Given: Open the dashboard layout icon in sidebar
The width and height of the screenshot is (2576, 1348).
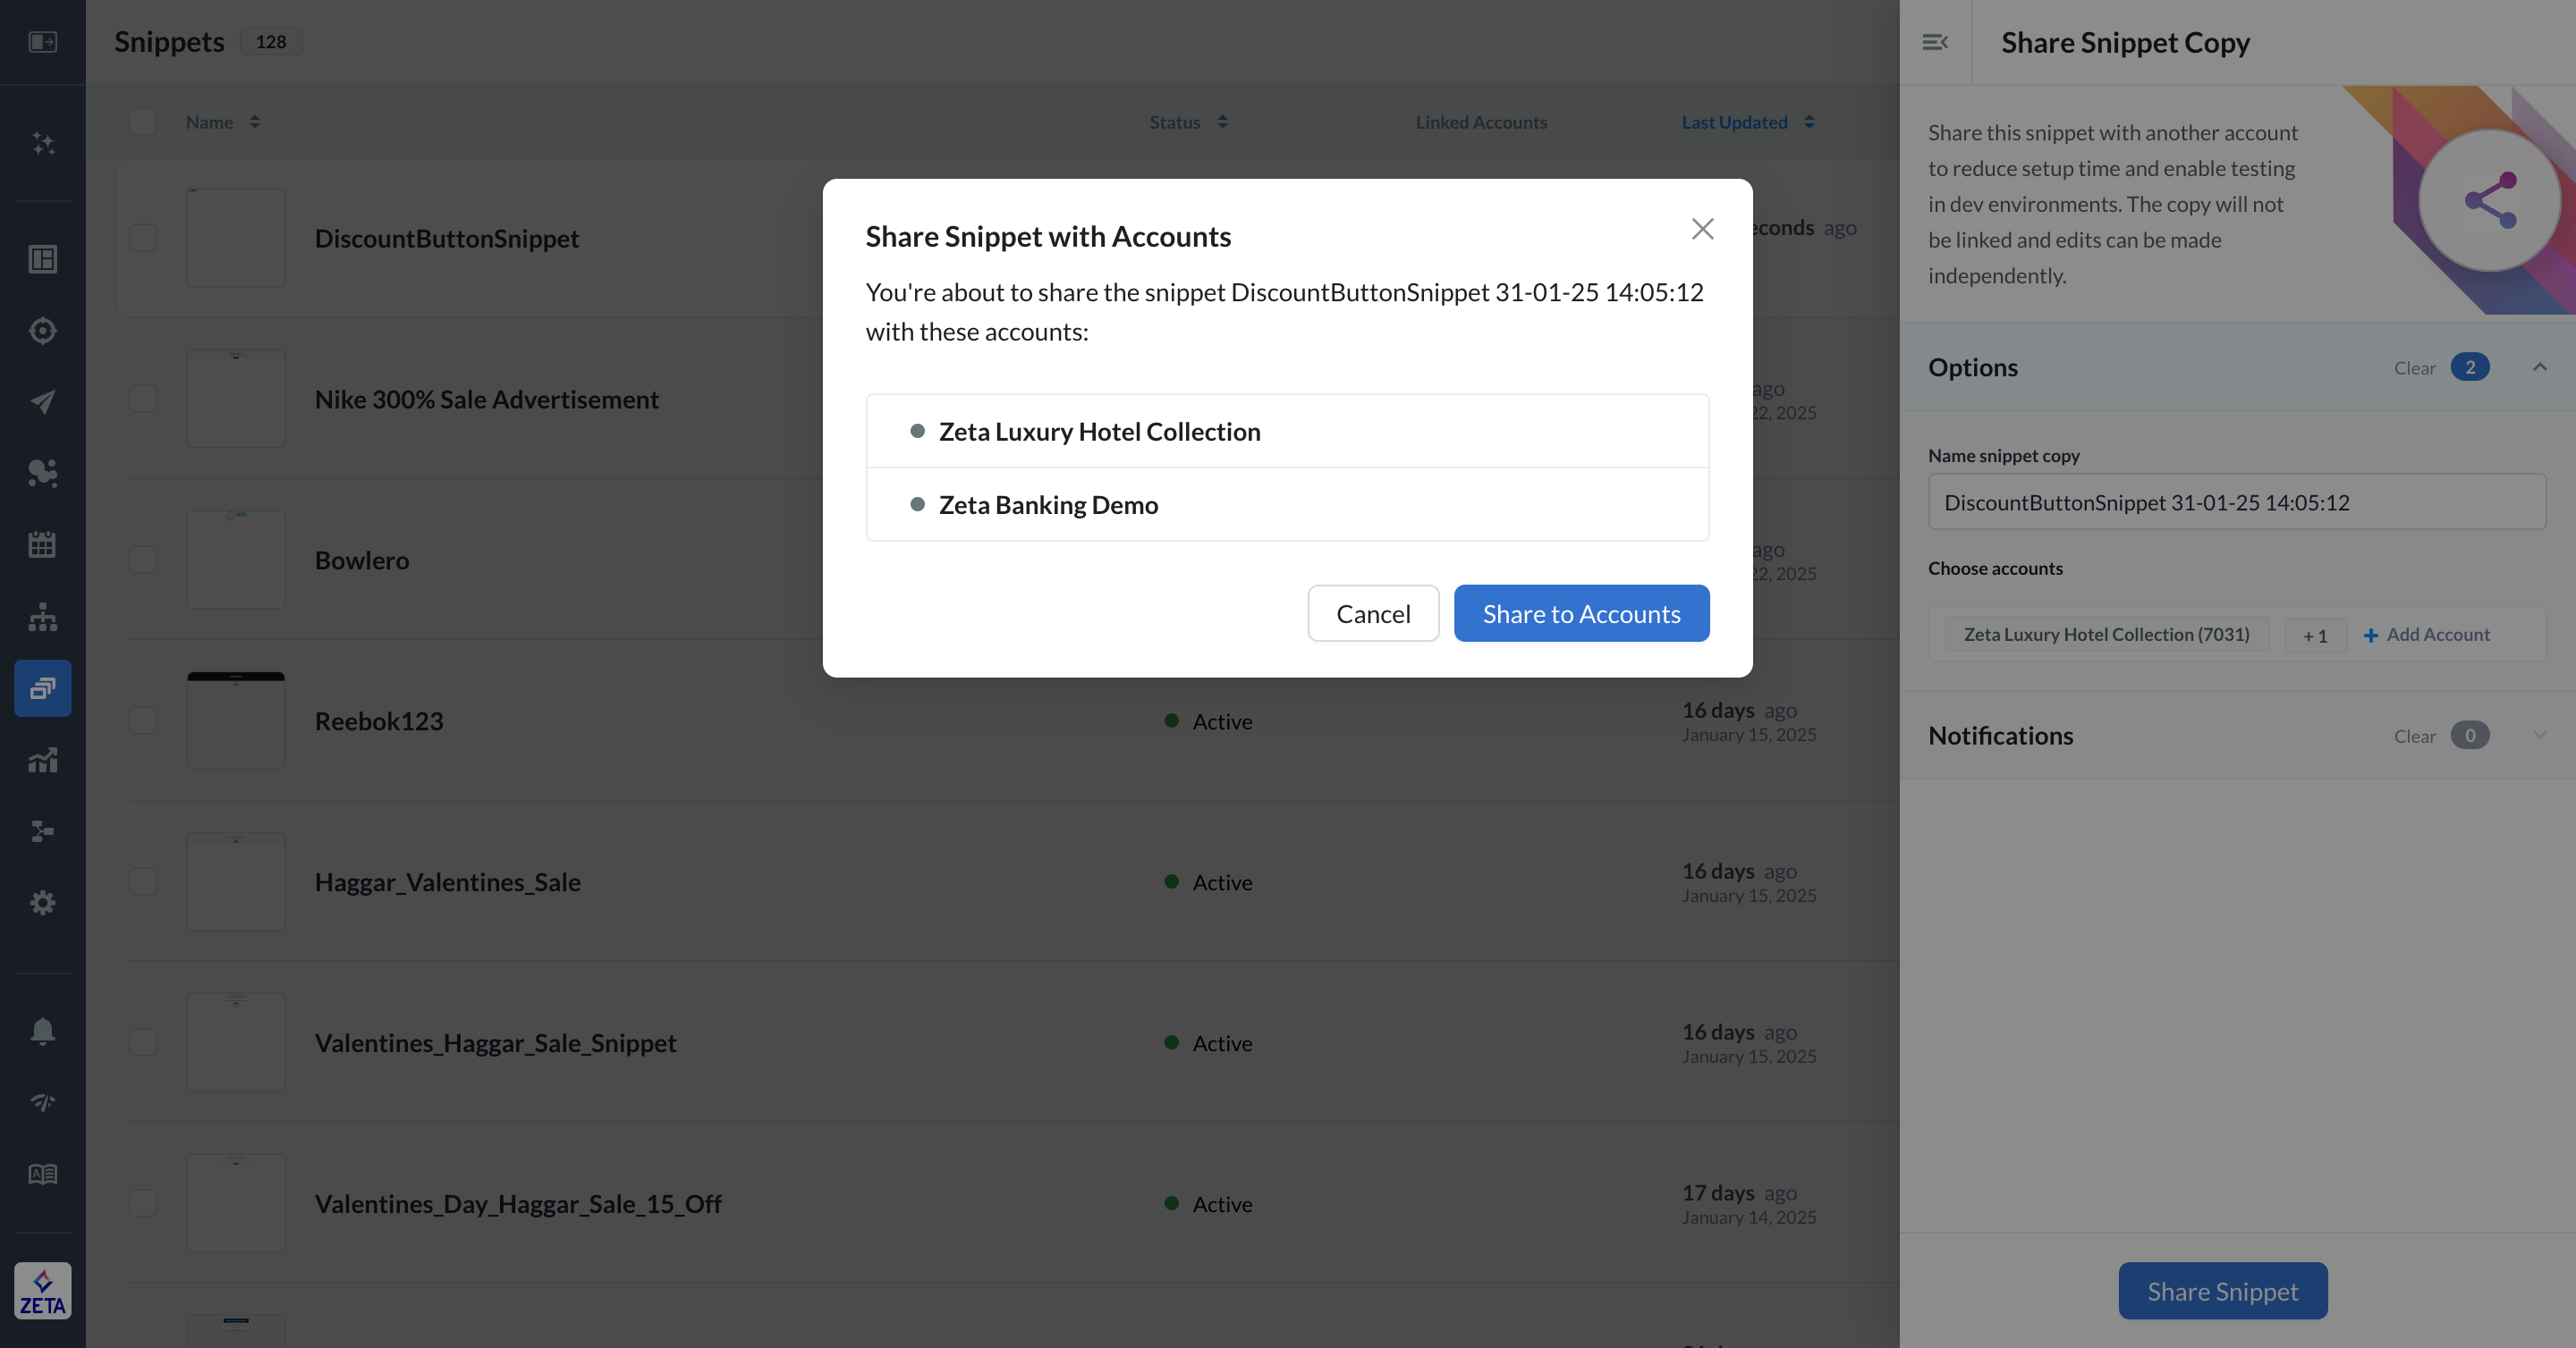Looking at the screenshot, I should pos(42,259).
